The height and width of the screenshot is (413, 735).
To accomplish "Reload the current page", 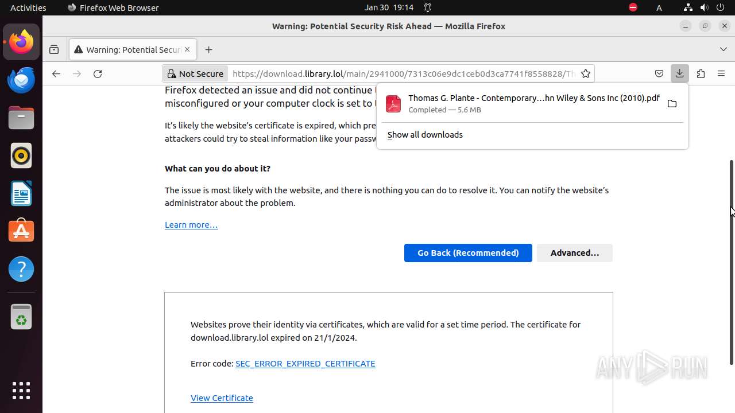I will tap(98, 73).
